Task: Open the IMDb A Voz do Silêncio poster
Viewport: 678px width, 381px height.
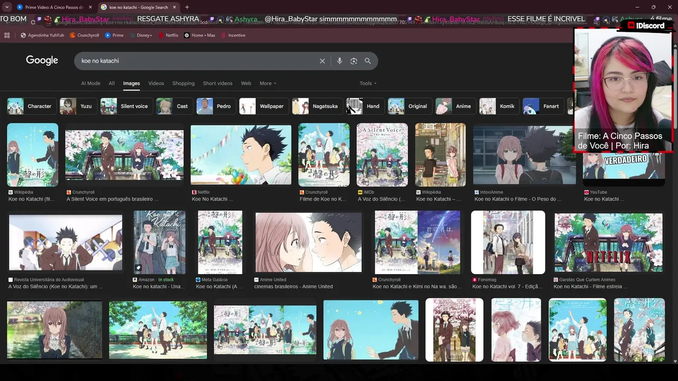Action: tap(382, 155)
